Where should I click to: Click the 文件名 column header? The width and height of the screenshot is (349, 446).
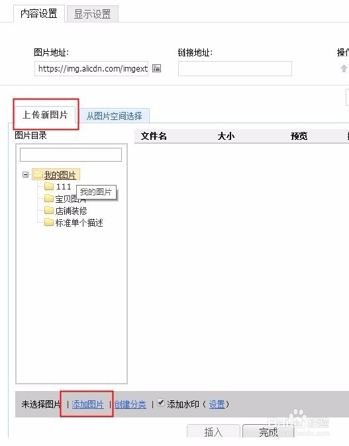tap(154, 136)
